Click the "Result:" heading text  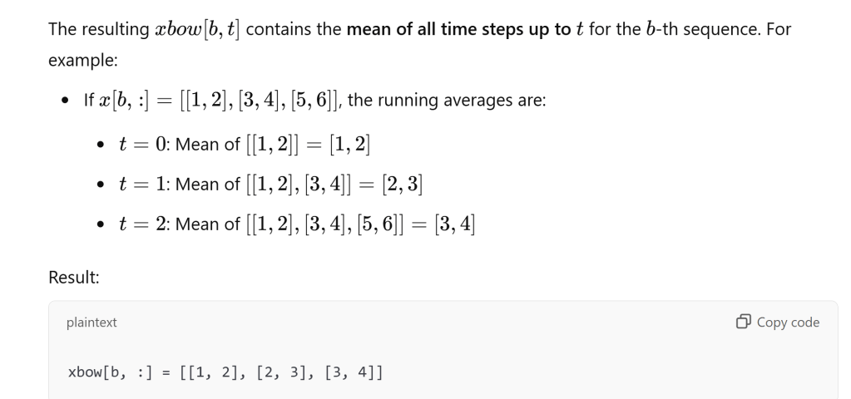[74, 278]
